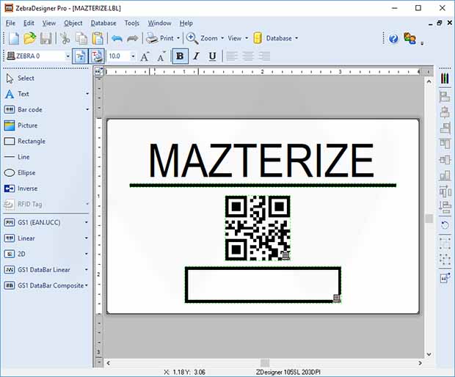Viewport: 455px width, 377px height.
Task: Click align-left objects icon in right toolbar
Action: pyautogui.click(x=445, y=97)
